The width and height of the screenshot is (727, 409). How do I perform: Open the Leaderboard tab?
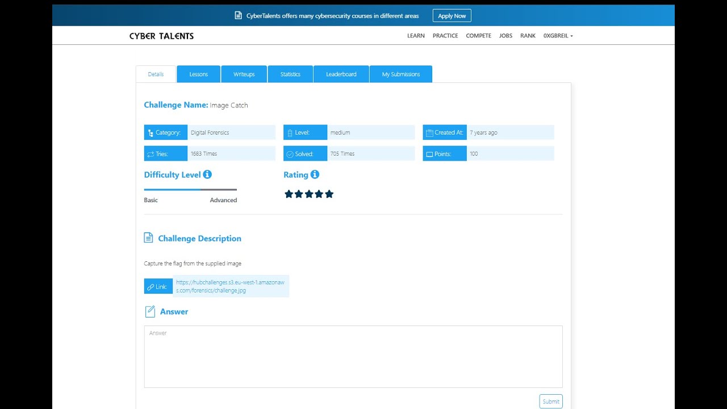341,74
